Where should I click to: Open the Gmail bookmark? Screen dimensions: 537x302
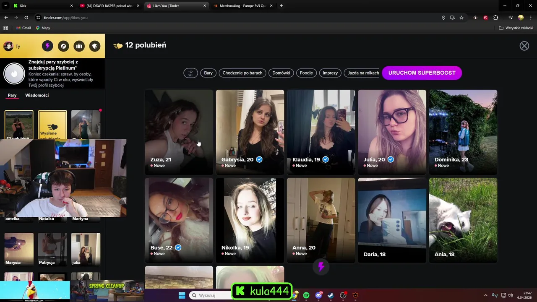[23, 28]
